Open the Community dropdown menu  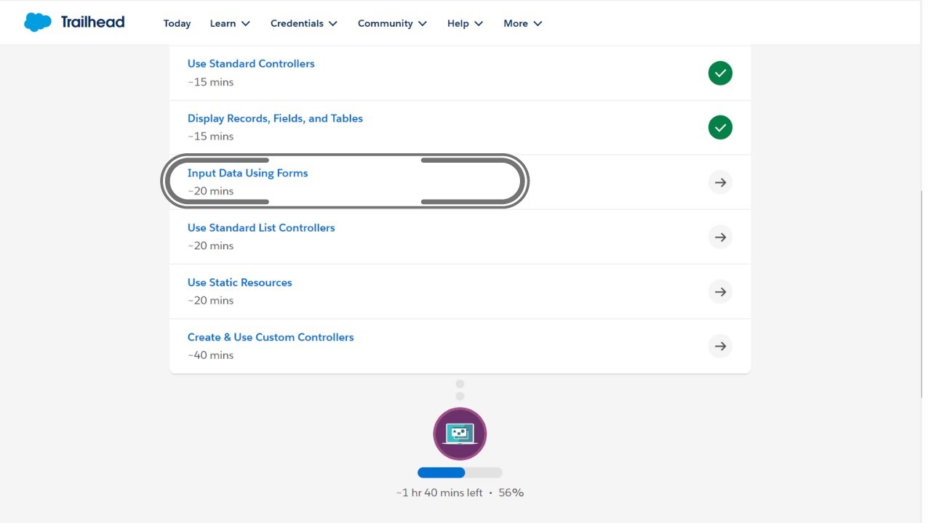pyautogui.click(x=392, y=23)
